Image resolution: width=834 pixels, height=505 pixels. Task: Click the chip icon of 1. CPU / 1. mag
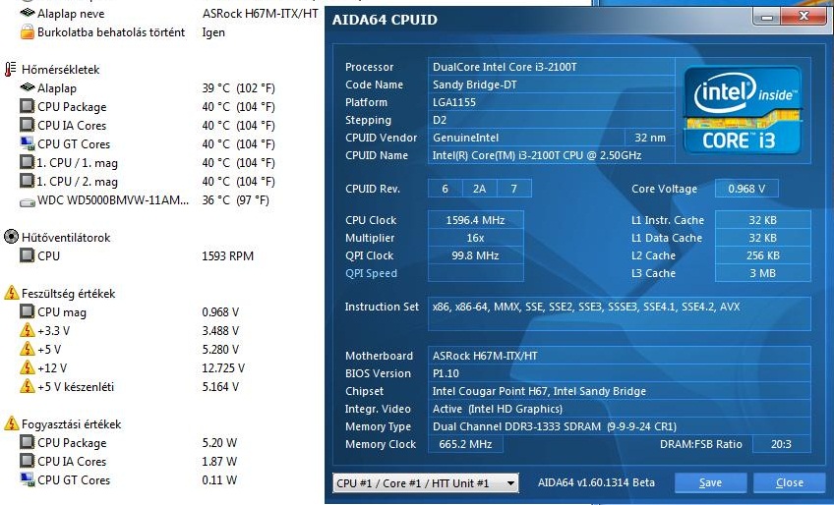28,162
